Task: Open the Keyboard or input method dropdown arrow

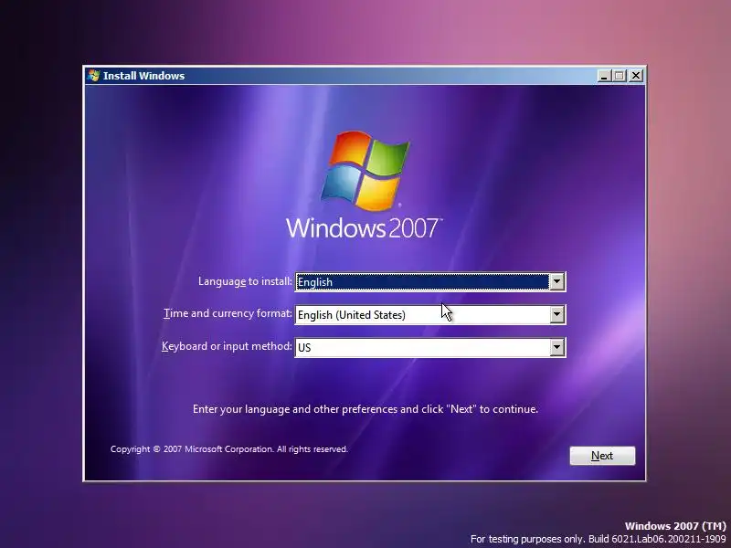Action: (556, 347)
